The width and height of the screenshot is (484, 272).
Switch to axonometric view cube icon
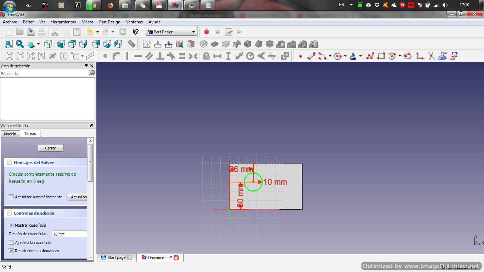point(48,44)
